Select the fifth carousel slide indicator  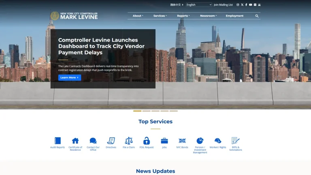174,111
